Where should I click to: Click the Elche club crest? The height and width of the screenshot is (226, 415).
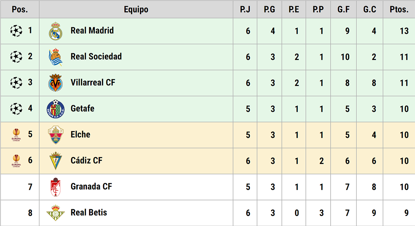[x=55, y=135]
